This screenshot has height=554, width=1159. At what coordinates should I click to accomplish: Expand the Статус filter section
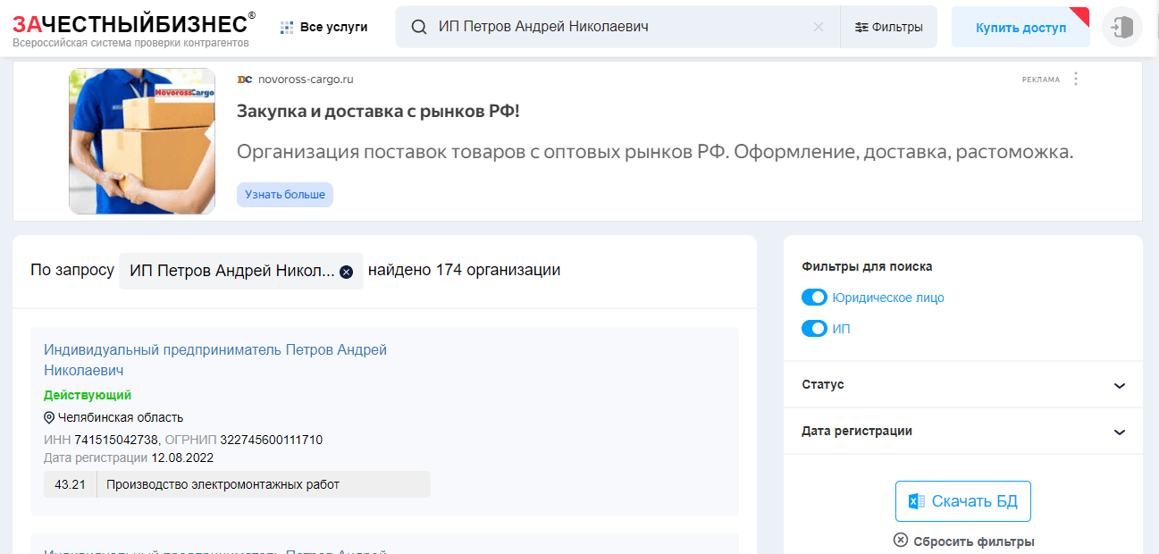tap(1119, 385)
